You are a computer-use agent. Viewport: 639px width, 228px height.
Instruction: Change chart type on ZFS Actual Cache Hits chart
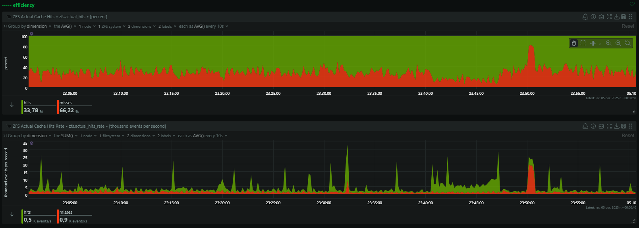tap(601, 17)
